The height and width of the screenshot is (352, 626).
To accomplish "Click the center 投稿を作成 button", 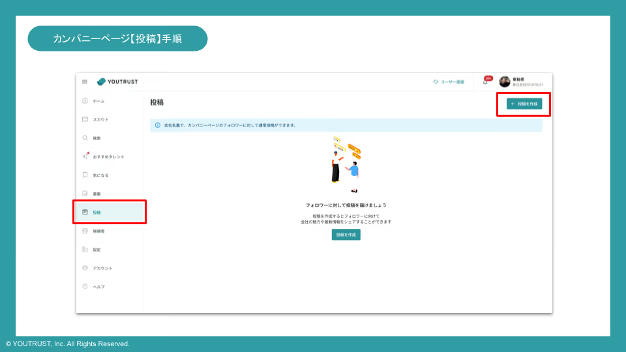I will click(x=346, y=235).
